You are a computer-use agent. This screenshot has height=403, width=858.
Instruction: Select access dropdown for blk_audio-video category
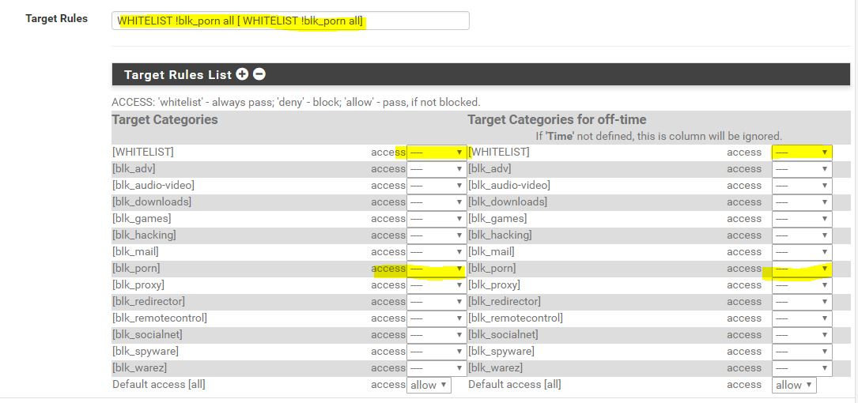point(437,186)
